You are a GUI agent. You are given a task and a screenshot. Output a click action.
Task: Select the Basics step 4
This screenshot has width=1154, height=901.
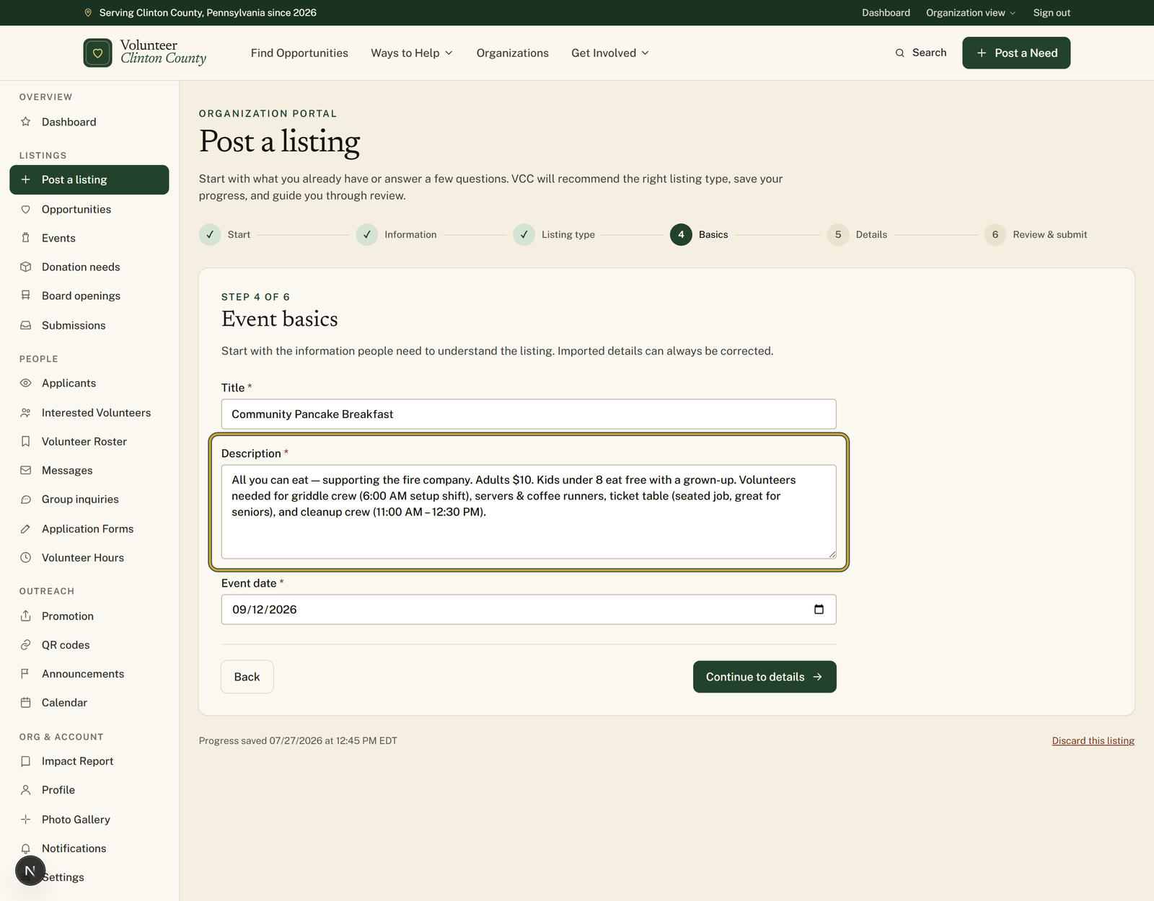click(x=699, y=234)
